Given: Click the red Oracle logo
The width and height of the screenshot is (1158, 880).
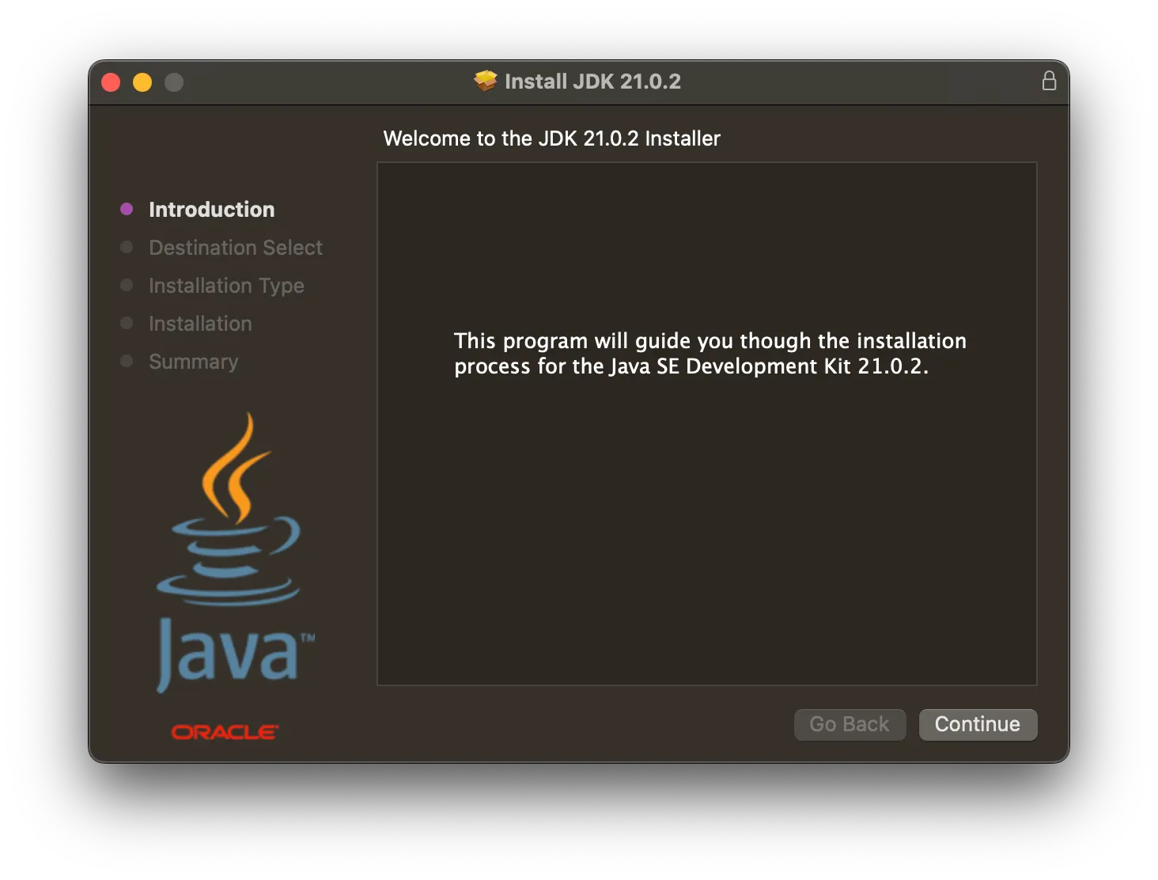Looking at the screenshot, I should (225, 732).
